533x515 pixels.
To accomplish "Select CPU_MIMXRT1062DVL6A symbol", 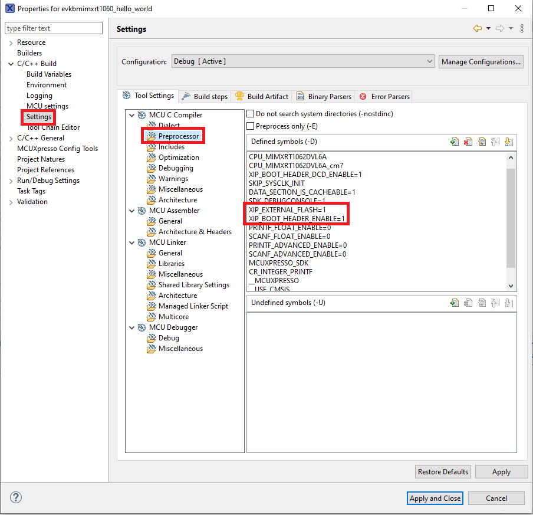I will (x=288, y=157).
